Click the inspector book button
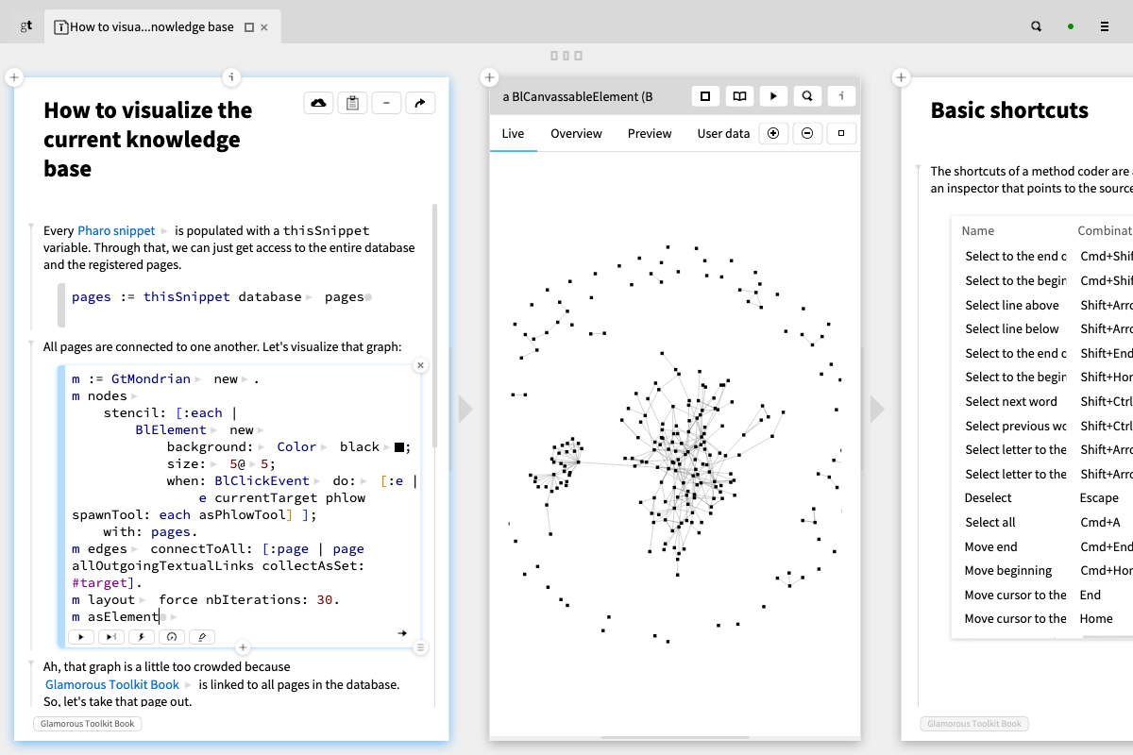Screen dimensions: 1133x755 point(740,95)
